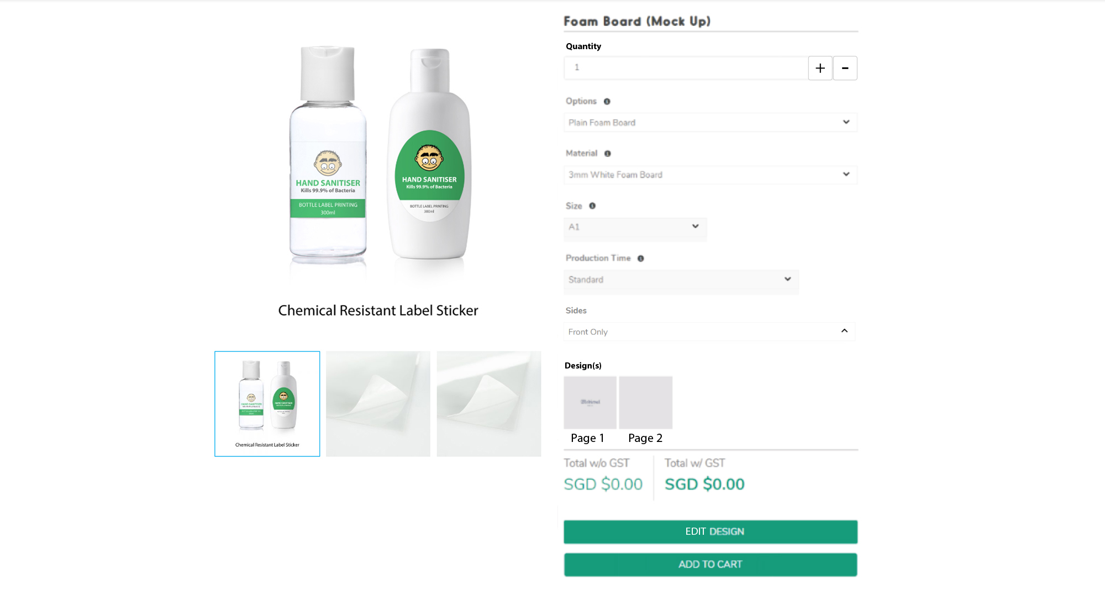Open the Standard production time dropdown
The height and width of the screenshot is (595, 1105).
pyautogui.click(x=681, y=280)
